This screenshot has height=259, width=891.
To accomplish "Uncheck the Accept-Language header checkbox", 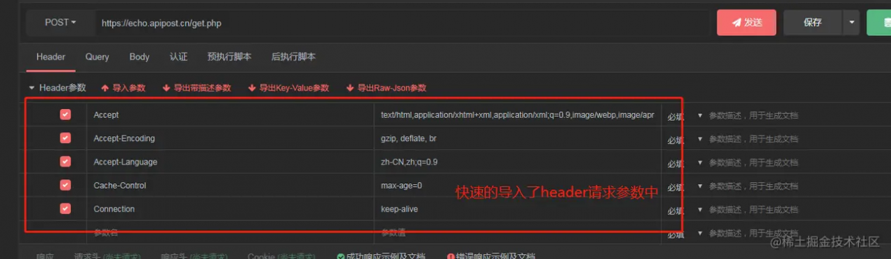I will pos(65,162).
